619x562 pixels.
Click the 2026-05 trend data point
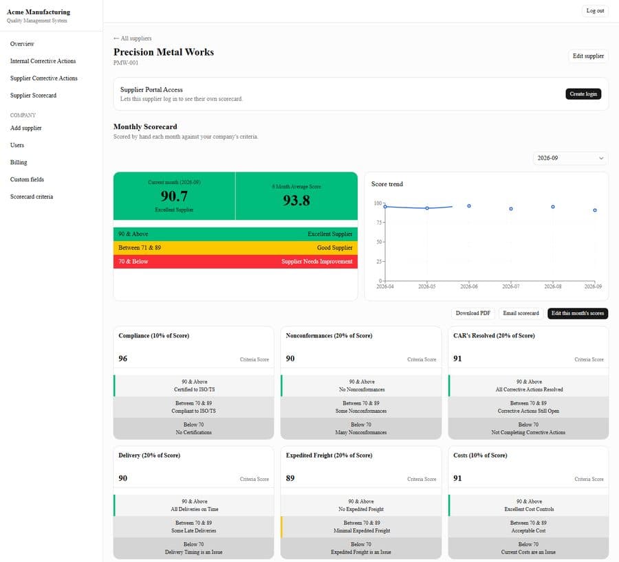click(427, 208)
